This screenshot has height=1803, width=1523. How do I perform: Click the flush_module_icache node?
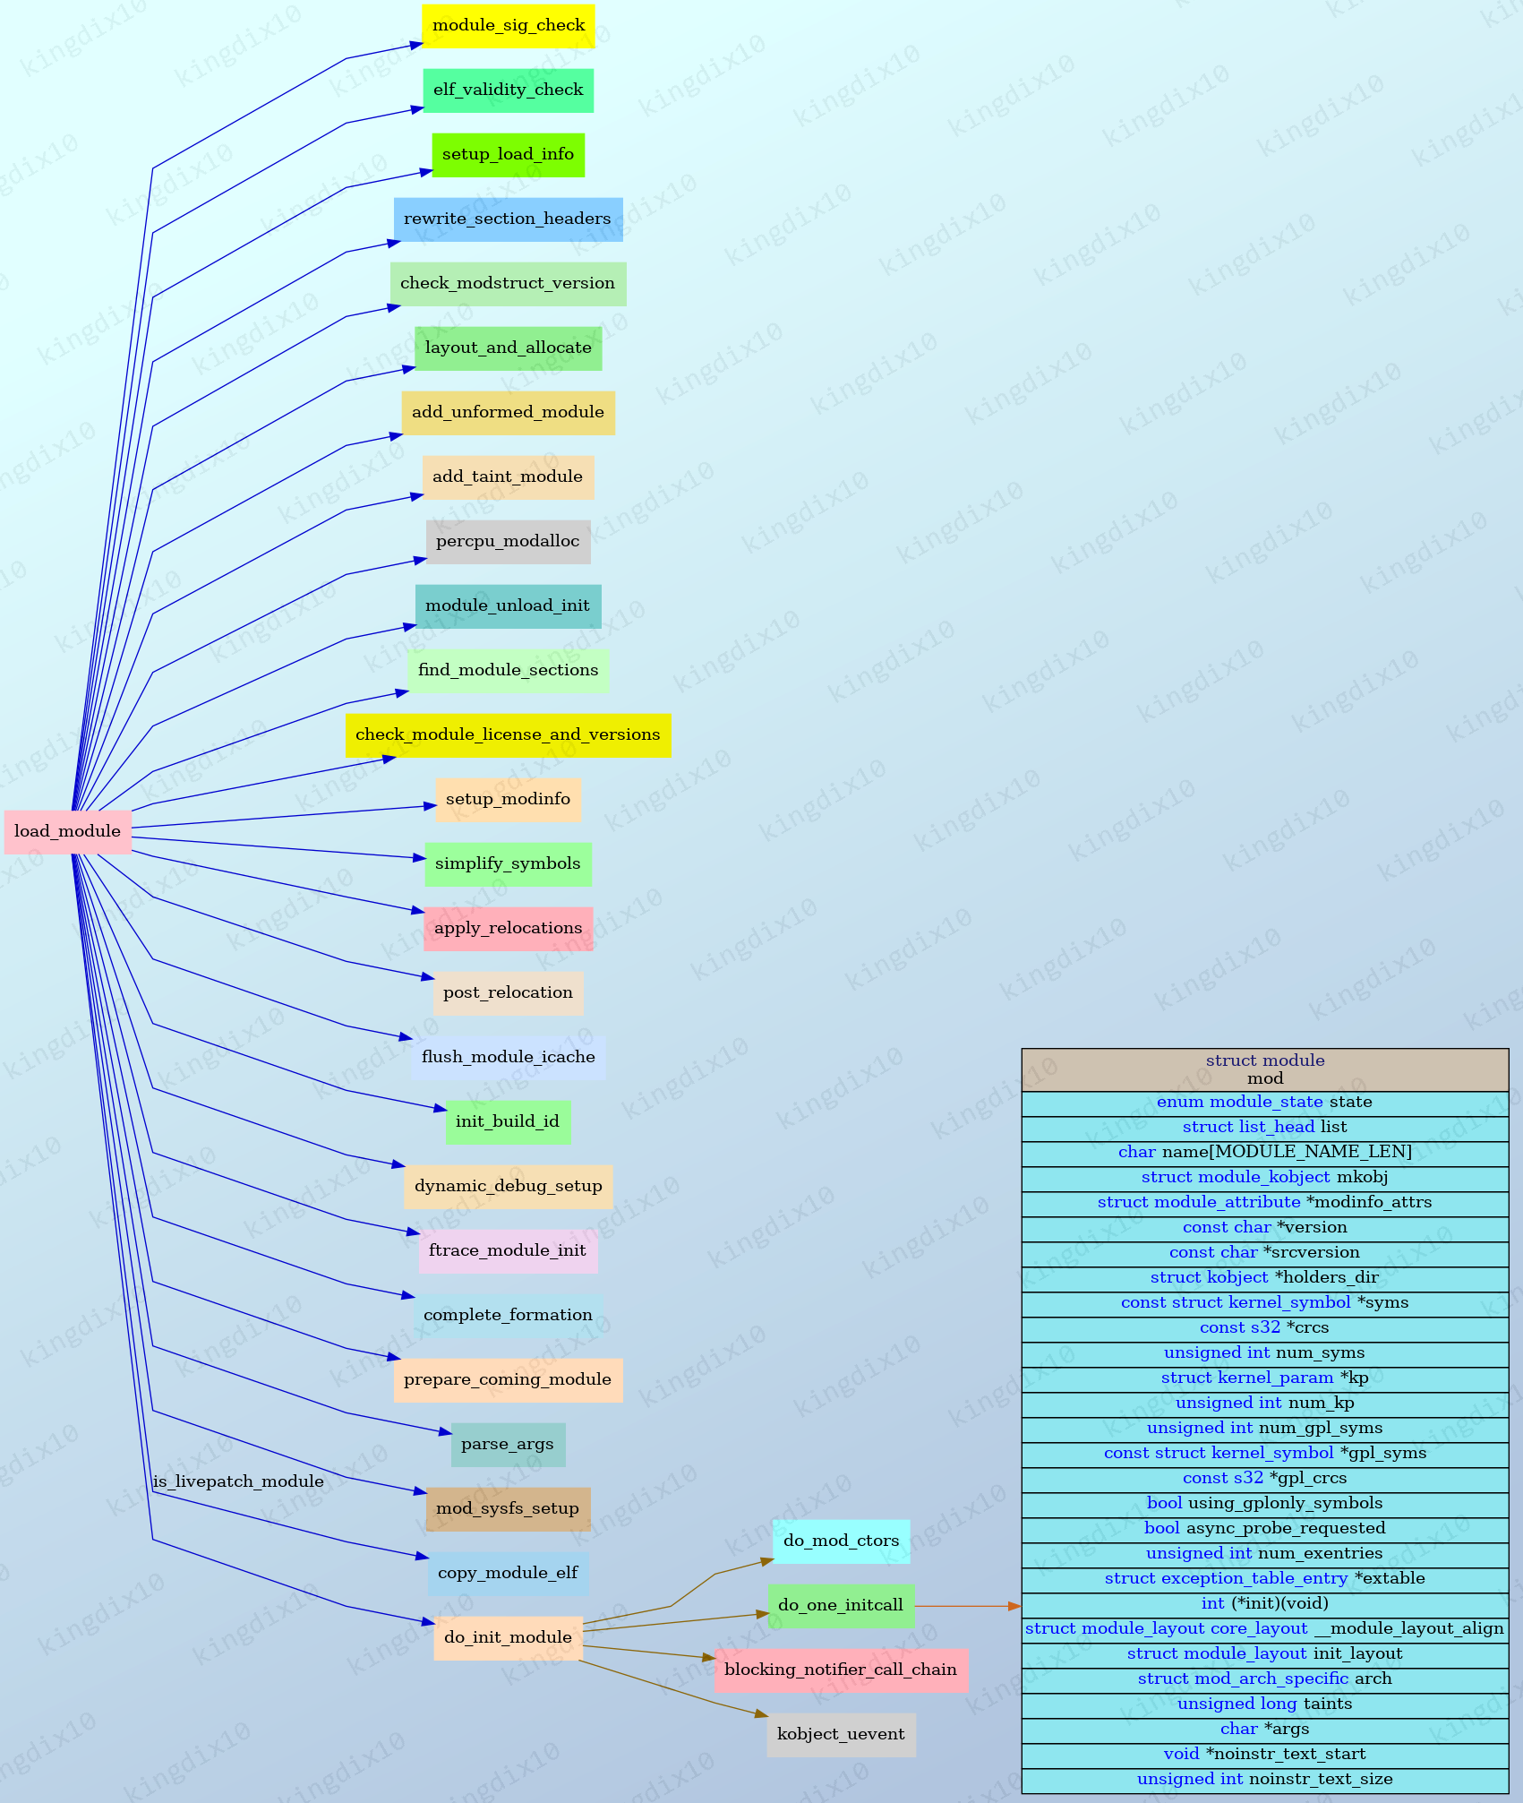coord(509,1057)
